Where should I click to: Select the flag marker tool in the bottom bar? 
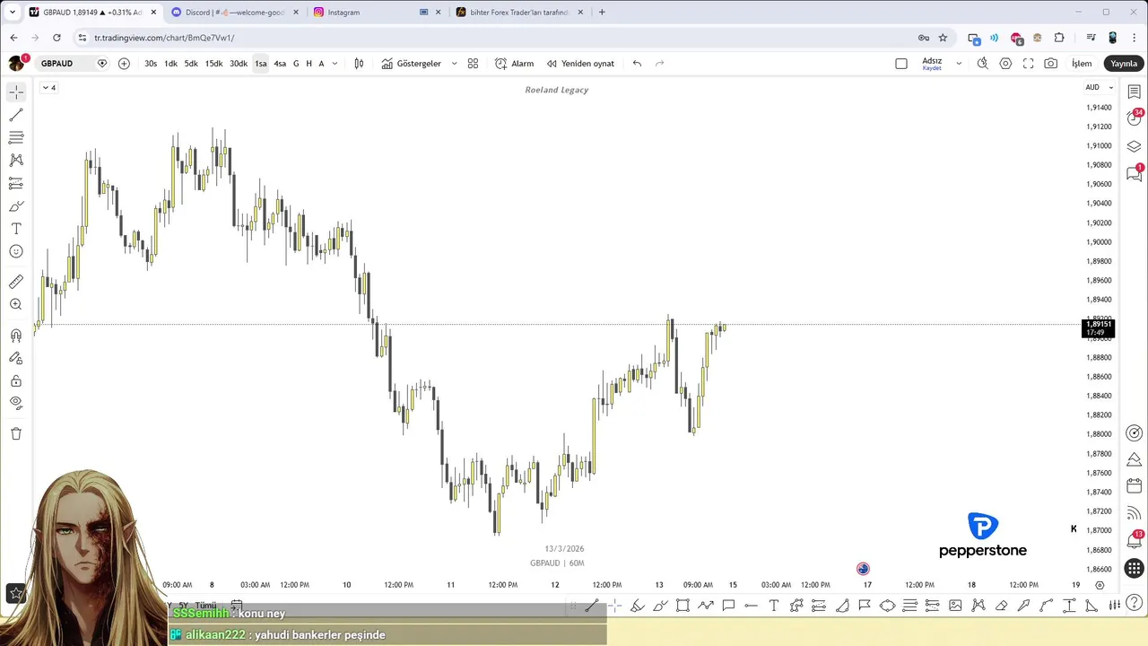tap(865, 606)
